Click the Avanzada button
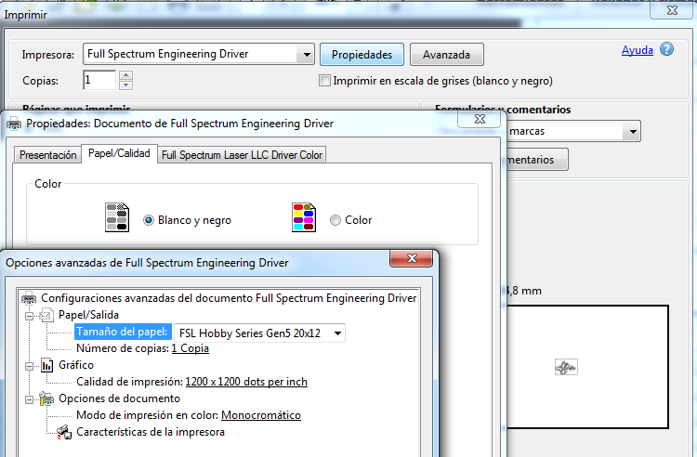The height and width of the screenshot is (457, 697). click(446, 55)
